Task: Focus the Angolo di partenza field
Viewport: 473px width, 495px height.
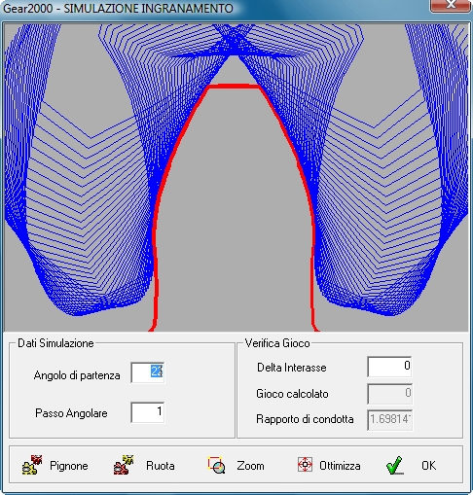Action: coord(148,372)
